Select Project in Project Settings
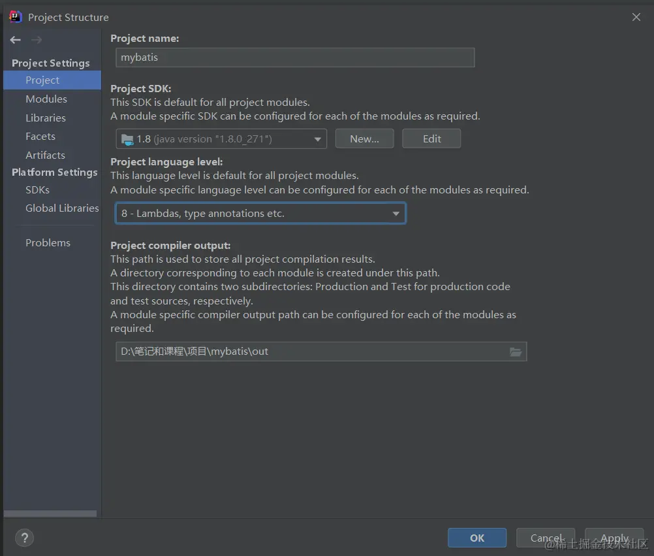654x556 pixels. click(x=52, y=80)
